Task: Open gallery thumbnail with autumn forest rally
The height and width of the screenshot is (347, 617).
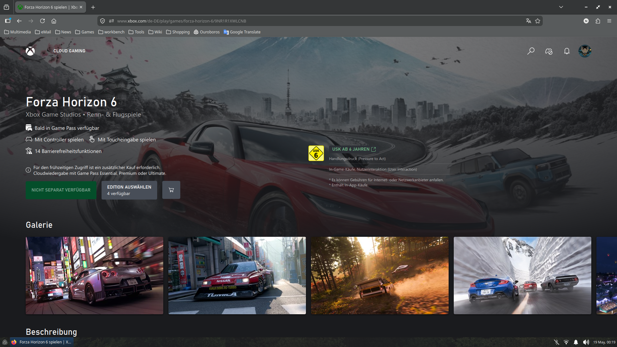Action: tap(380, 276)
